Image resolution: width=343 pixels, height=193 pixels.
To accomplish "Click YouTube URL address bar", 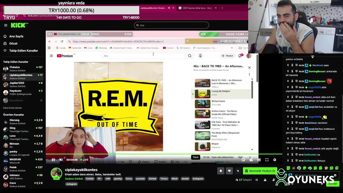I will click(x=126, y=42).
